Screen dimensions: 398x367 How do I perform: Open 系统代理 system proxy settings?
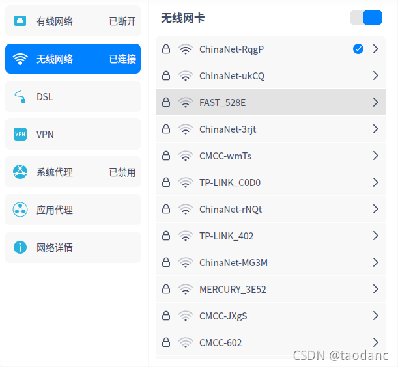point(73,172)
